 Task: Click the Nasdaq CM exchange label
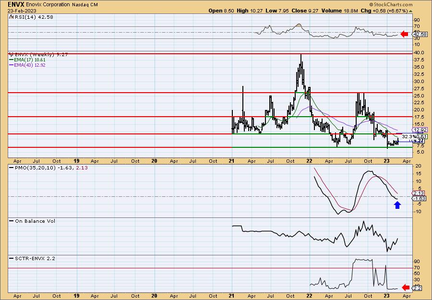pyautogui.click(x=84, y=4)
